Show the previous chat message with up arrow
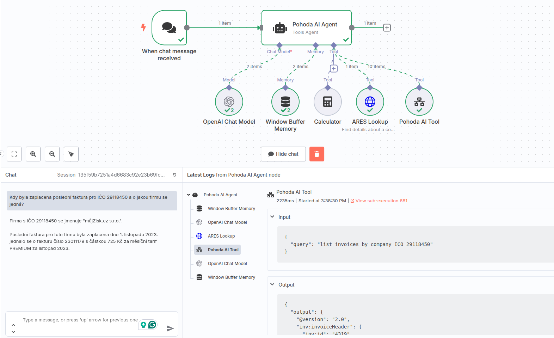The height and width of the screenshot is (338, 554). tap(13, 325)
